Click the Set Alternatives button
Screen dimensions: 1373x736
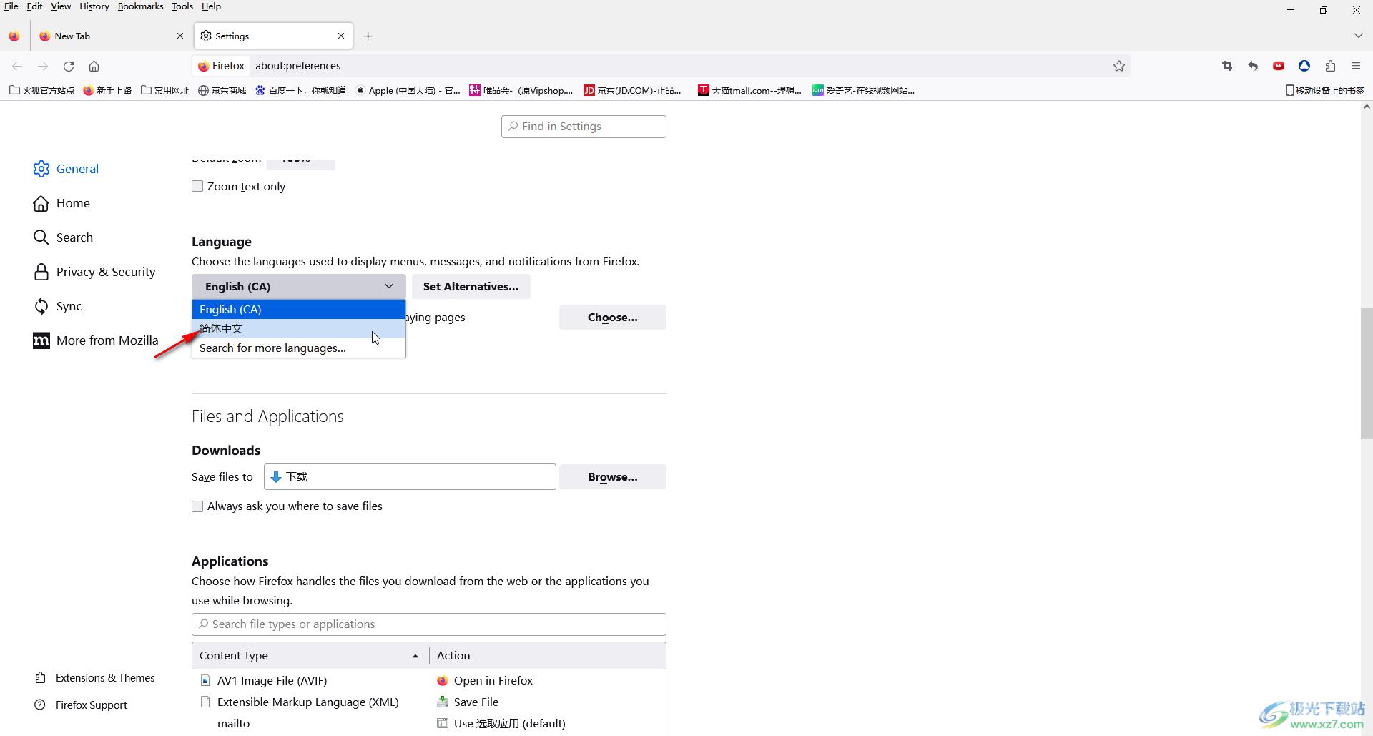pos(471,286)
